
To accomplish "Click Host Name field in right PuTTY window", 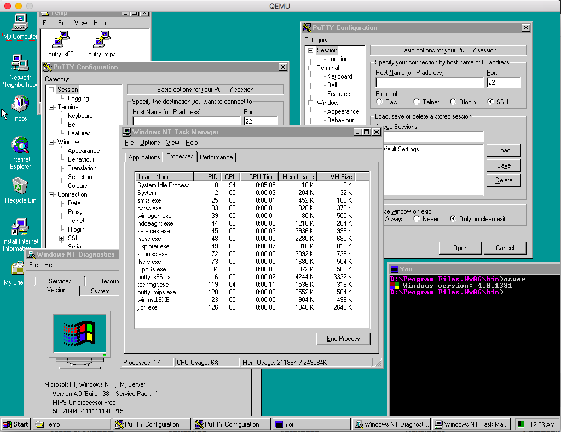I will (x=429, y=82).
